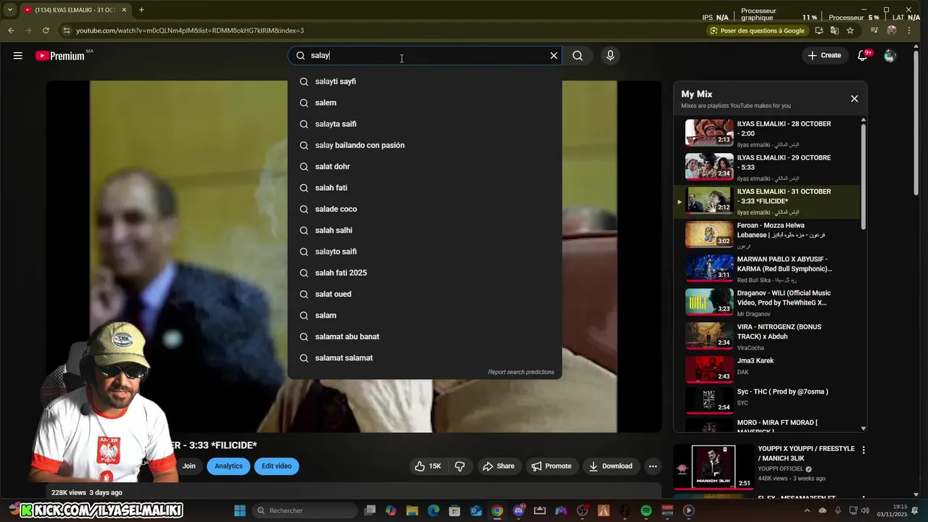Share the video
The width and height of the screenshot is (928, 522).
pos(499,466)
